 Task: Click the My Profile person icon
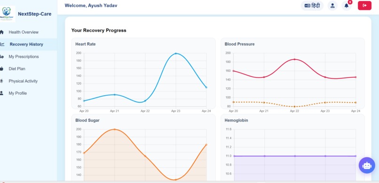tap(2, 93)
